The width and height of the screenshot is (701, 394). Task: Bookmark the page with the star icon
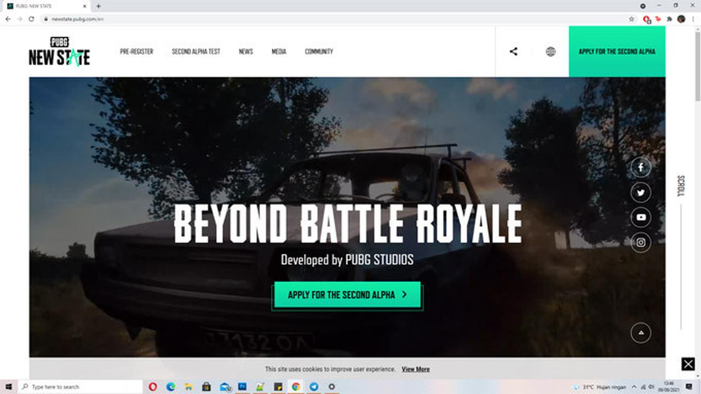coord(631,18)
